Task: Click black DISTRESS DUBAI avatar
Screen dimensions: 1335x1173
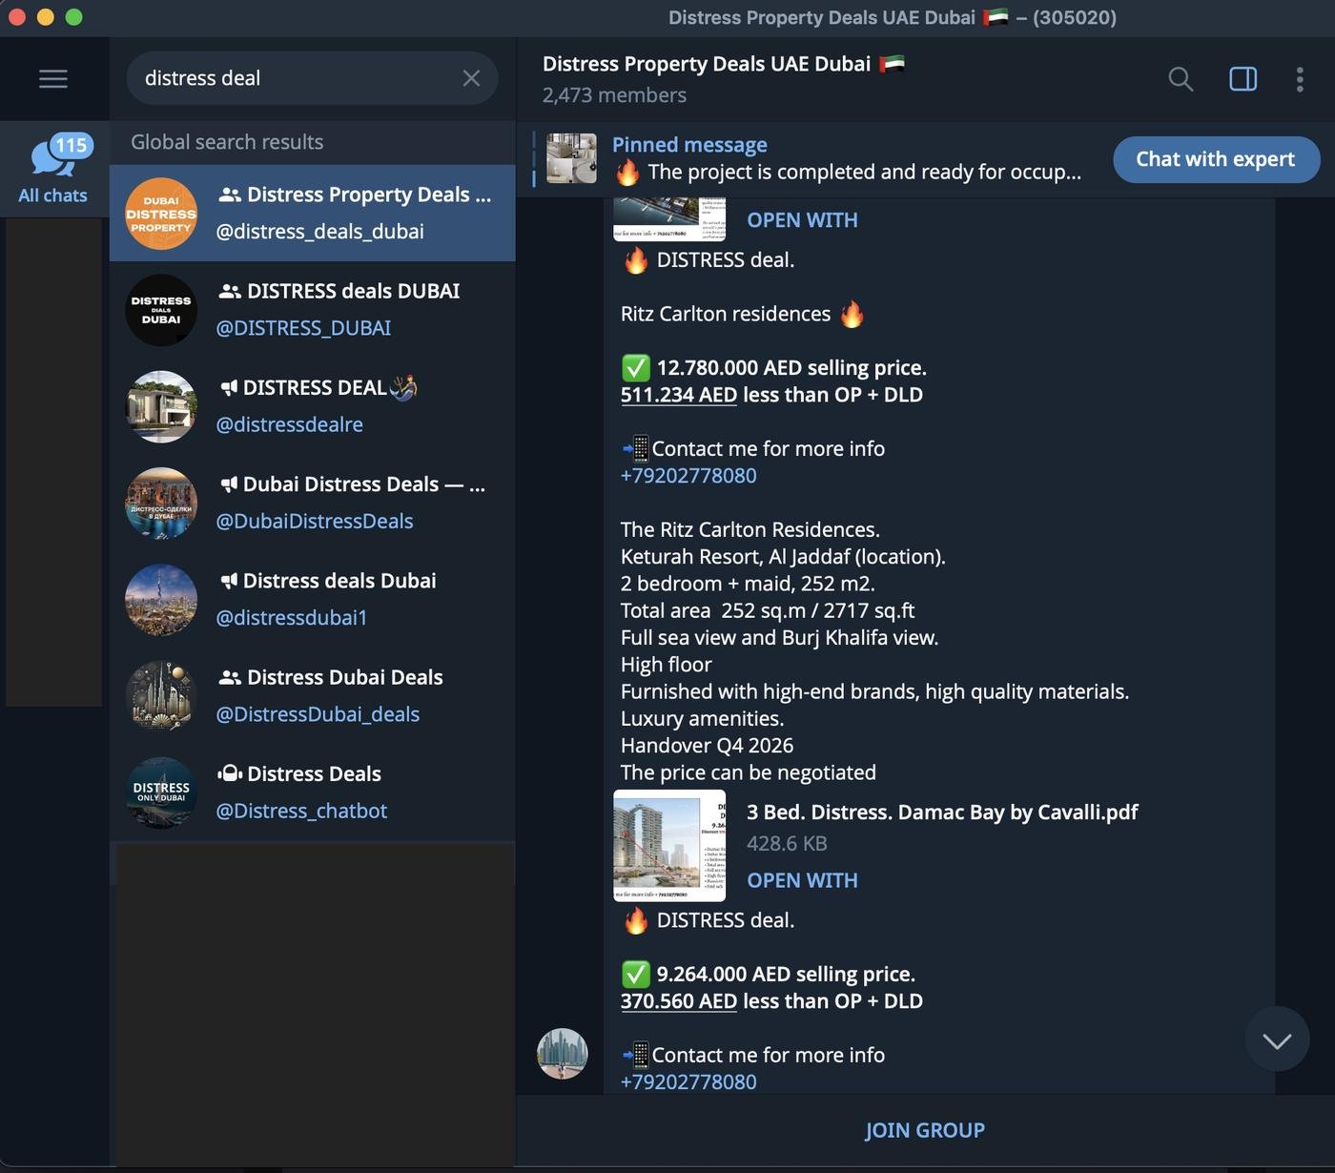Action: click(161, 310)
